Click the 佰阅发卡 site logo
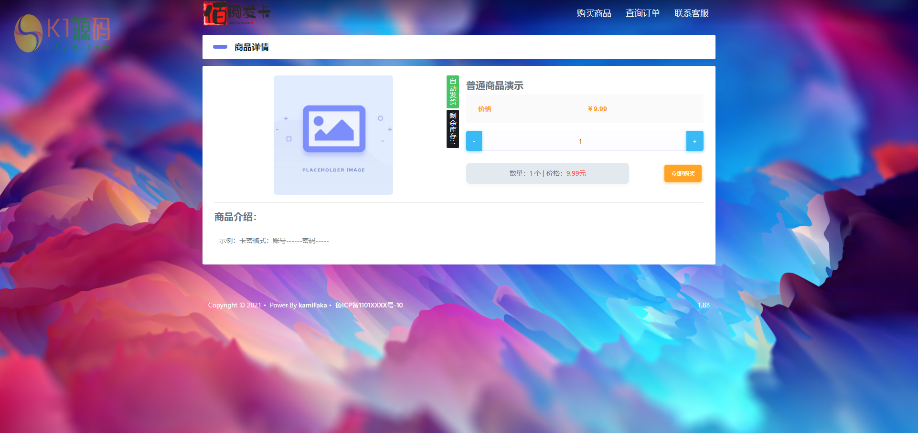 237,13
